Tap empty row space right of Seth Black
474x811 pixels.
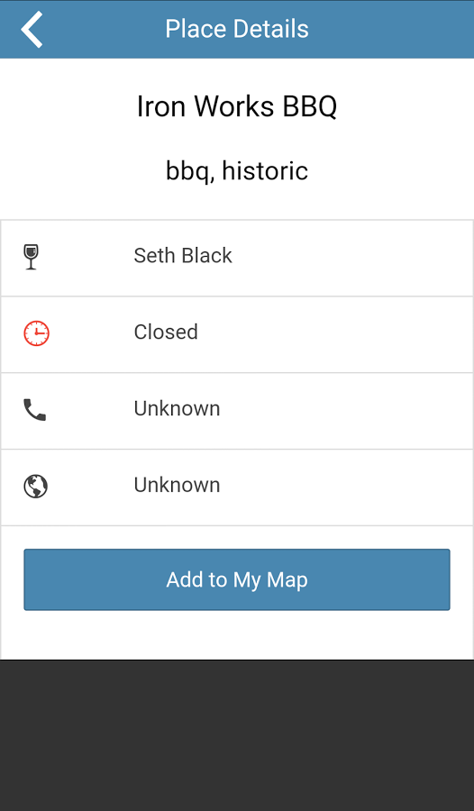coord(351,258)
